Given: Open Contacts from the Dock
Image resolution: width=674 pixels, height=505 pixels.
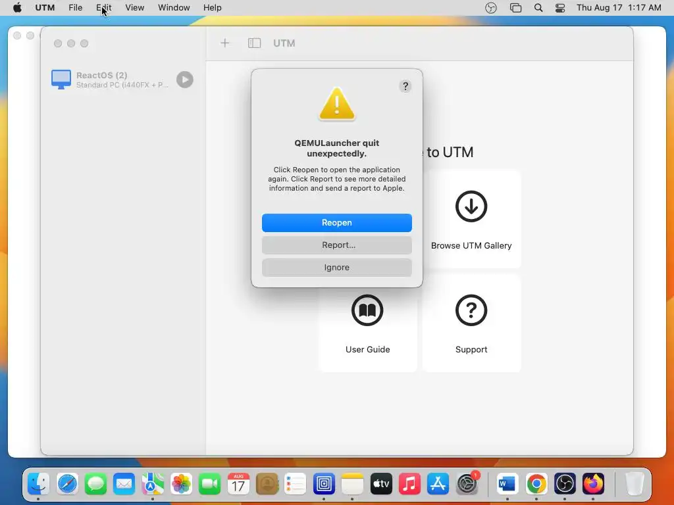Looking at the screenshot, I should pyautogui.click(x=267, y=484).
